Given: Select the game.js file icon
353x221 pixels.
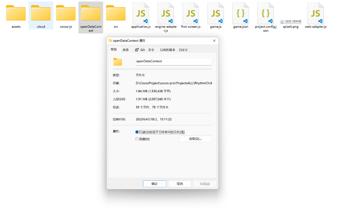Looking at the screenshot, I should point(216,13).
